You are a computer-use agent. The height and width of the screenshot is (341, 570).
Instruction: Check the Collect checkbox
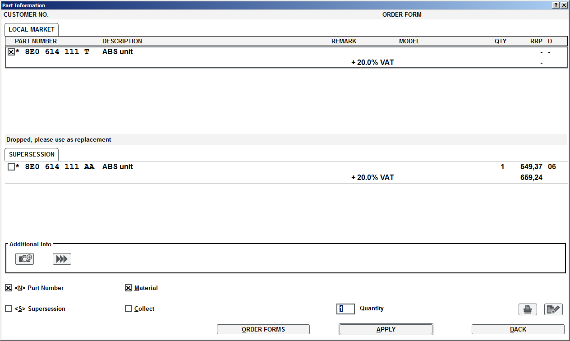click(x=129, y=309)
